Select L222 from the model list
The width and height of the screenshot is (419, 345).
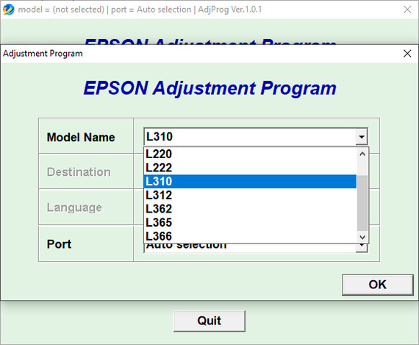[x=250, y=168]
